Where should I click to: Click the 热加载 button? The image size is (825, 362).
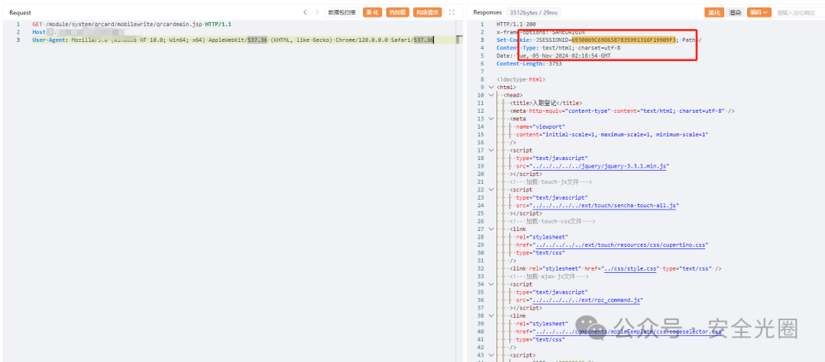[x=397, y=12]
